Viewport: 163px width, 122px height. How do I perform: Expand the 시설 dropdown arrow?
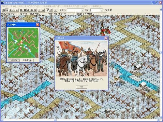[102, 10]
